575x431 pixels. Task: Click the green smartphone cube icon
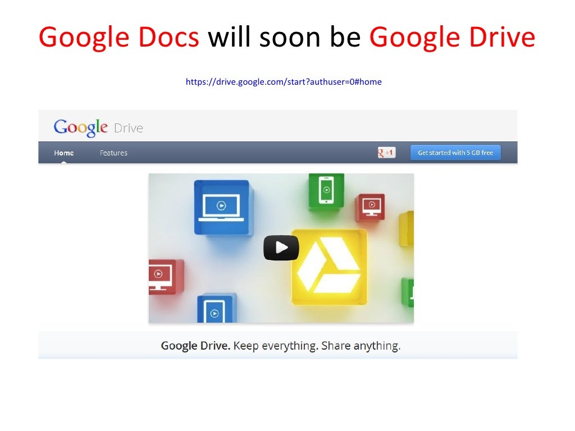326,191
